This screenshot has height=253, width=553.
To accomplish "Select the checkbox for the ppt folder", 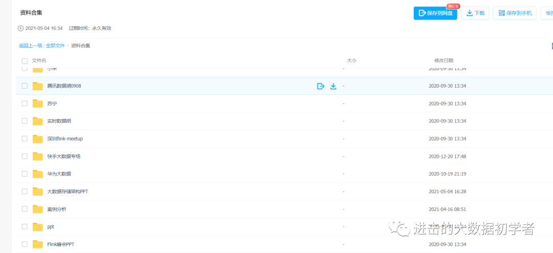I will [x=25, y=226].
